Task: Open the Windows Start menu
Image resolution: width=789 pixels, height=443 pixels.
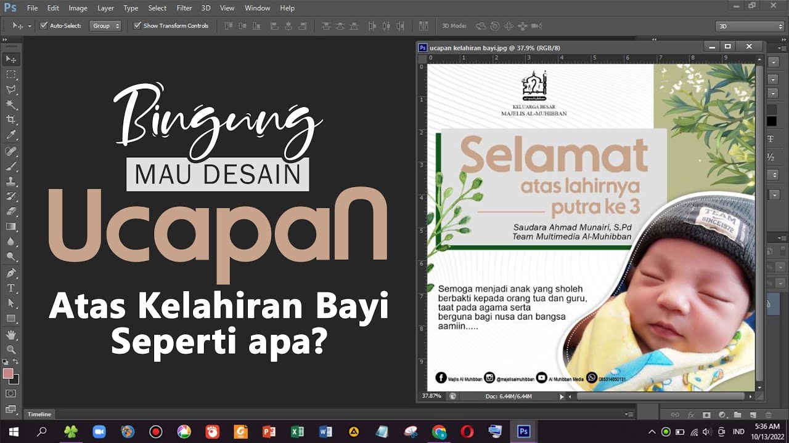Action: click(x=14, y=432)
